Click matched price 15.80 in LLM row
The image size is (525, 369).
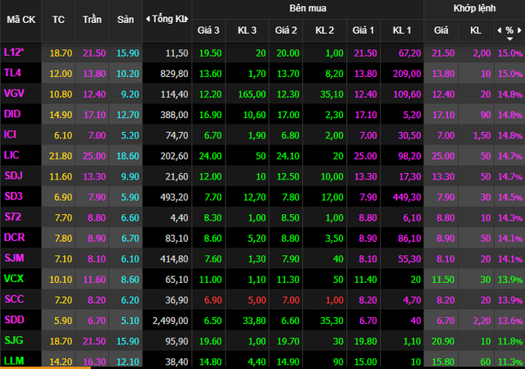[x=443, y=362]
